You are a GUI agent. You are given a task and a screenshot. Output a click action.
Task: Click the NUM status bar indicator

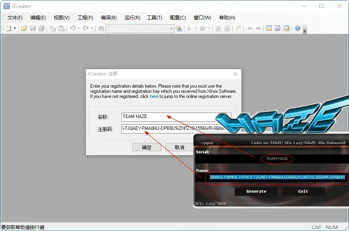332,227
